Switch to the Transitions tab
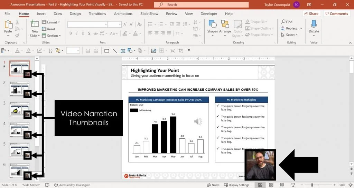Viewport: 354px width, 188px height. pyautogui.click(x=97, y=13)
